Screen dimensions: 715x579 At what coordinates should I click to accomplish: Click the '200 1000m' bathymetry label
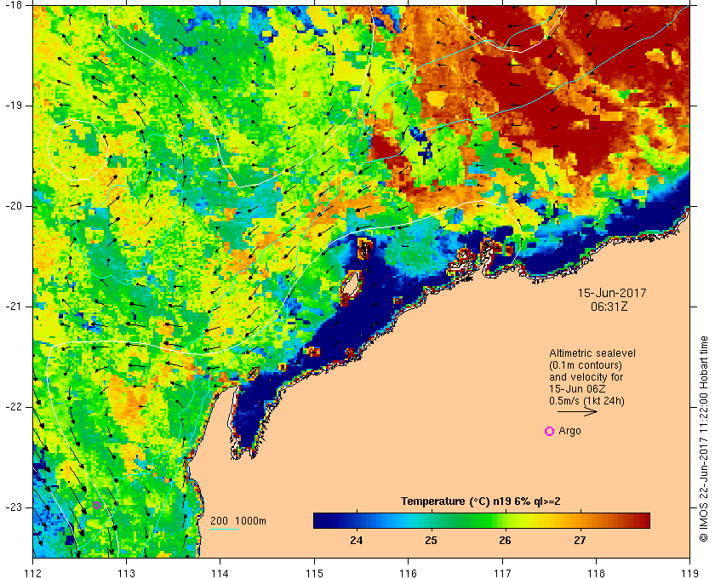coord(238,521)
